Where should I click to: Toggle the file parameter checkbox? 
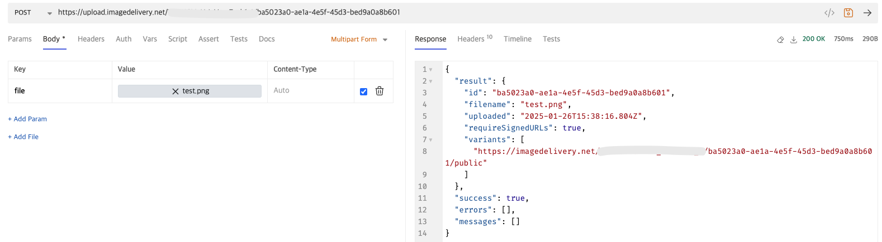(364, 91)
